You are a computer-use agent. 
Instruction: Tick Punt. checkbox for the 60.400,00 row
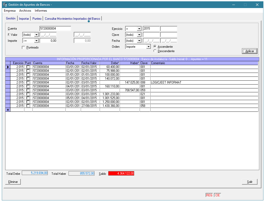28,67
